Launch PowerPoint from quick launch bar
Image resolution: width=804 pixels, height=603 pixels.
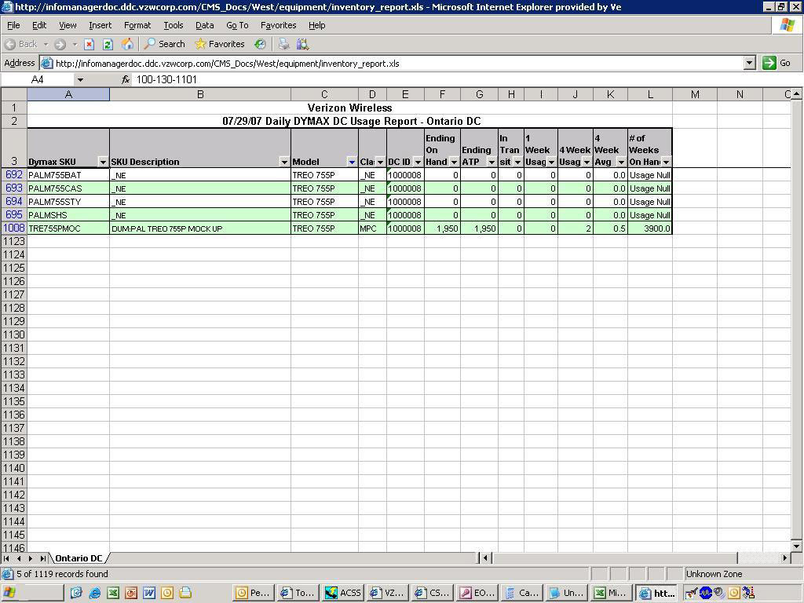(131, 594)
